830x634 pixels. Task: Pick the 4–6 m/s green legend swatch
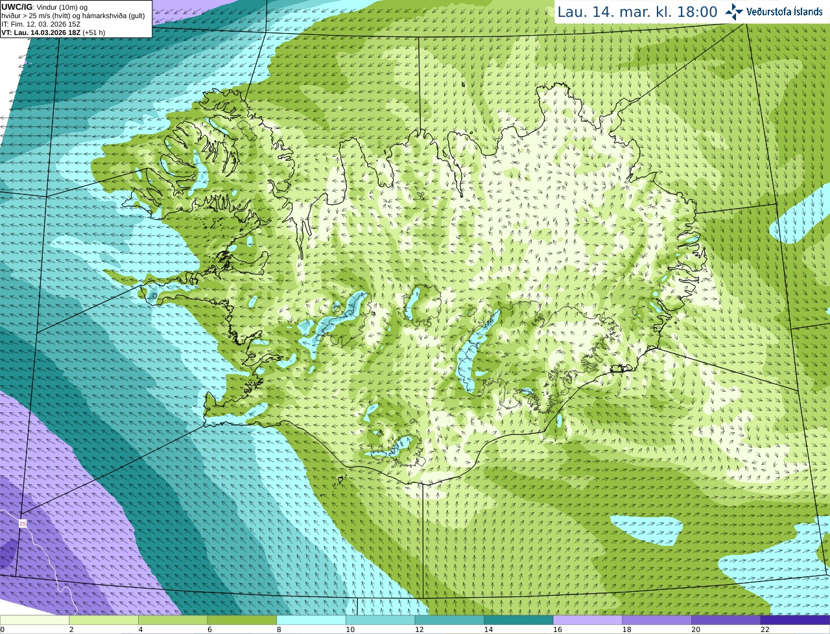(x=173, y=620)
